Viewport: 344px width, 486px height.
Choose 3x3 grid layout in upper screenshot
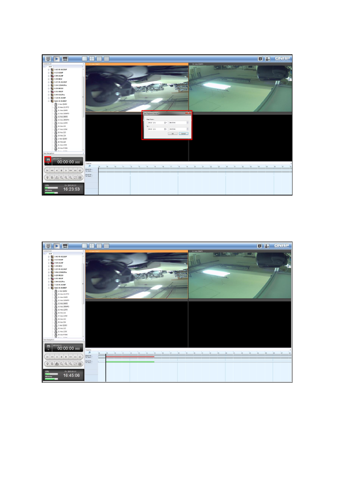tap(99, 59)
